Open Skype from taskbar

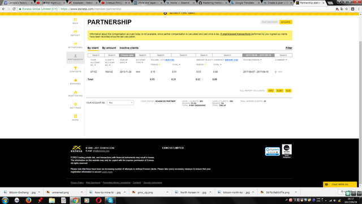110,200
